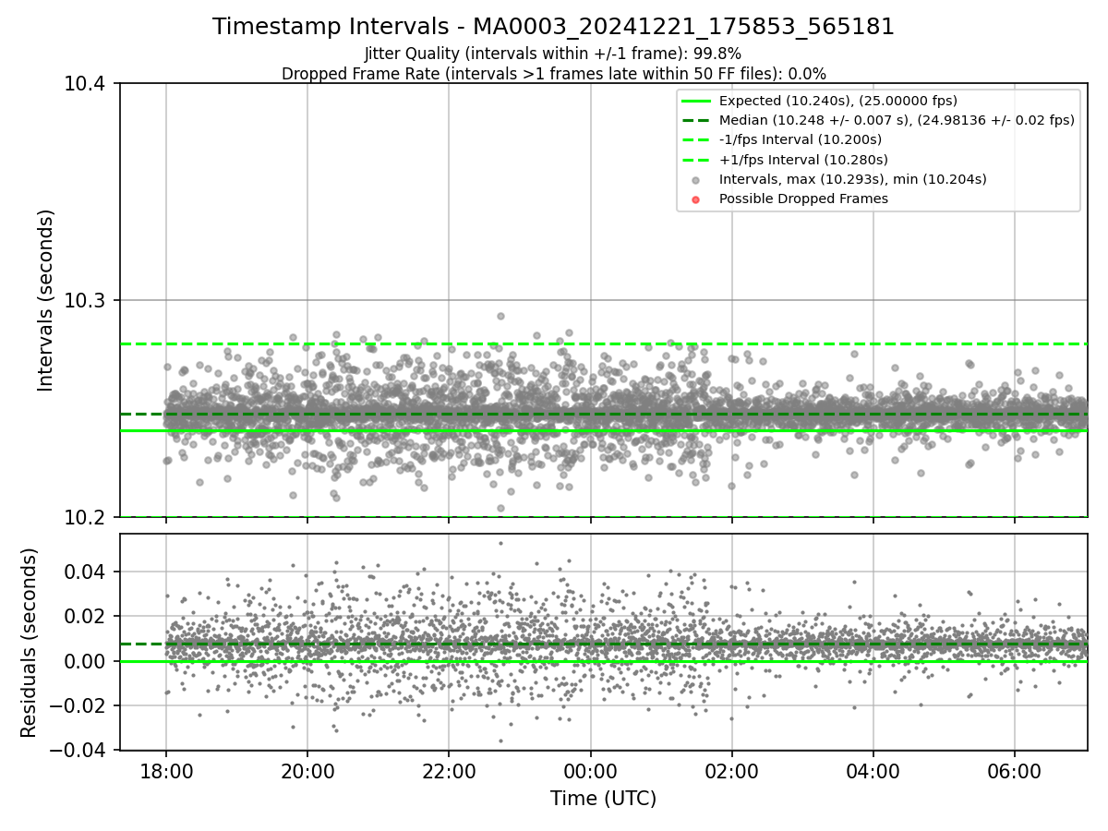The width and height of the screenshot is (1108, 831).
Task: Select the "Jitter Quality" subtitle line
Action: [x=553, y=54]
